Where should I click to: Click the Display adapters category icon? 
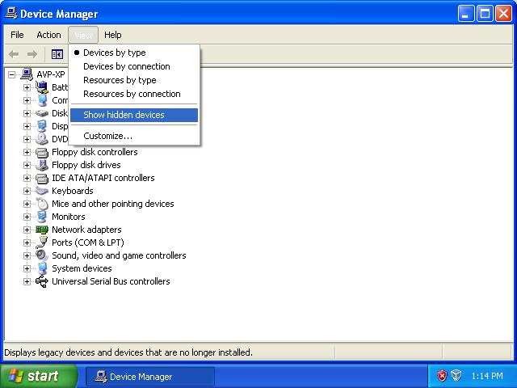click(42, 126)
